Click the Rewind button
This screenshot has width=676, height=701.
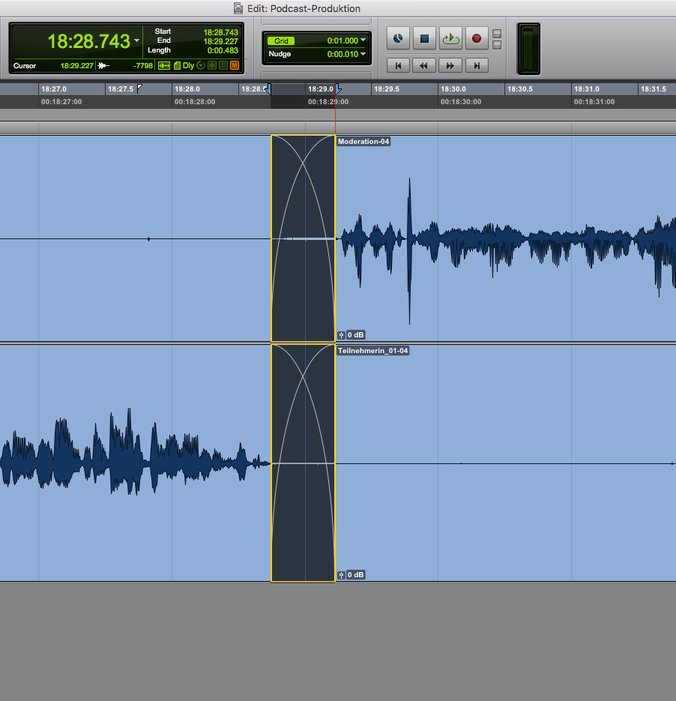click(423, 66)
